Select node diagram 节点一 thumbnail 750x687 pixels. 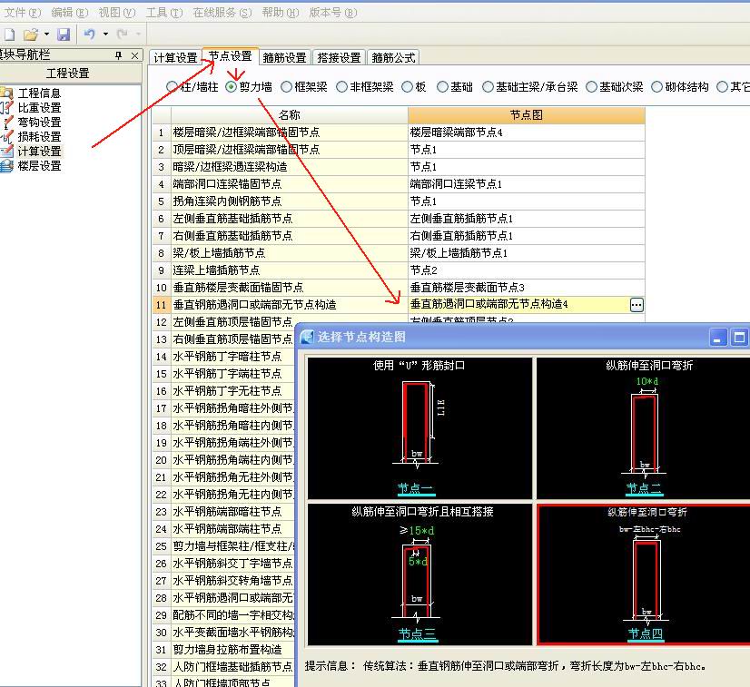419,427
